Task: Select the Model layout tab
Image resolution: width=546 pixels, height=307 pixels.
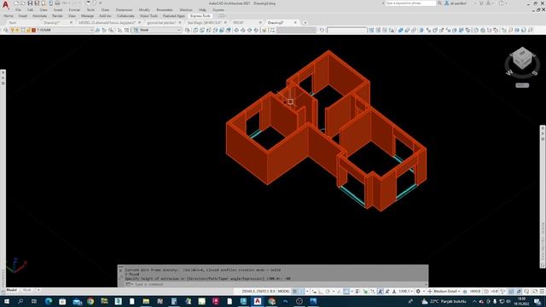Action: [x=11, y=290]
